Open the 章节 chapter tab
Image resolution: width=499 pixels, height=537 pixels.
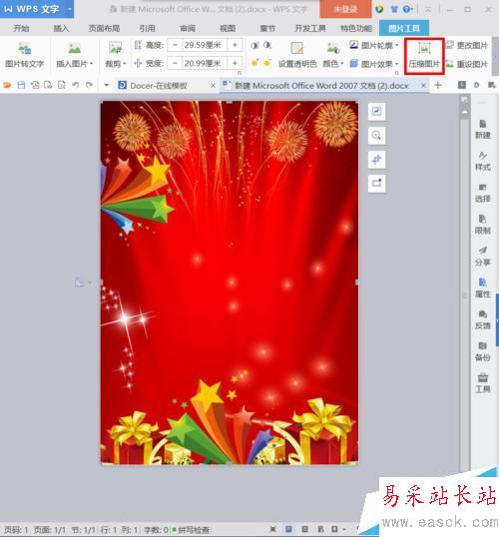tap(267, 28)
